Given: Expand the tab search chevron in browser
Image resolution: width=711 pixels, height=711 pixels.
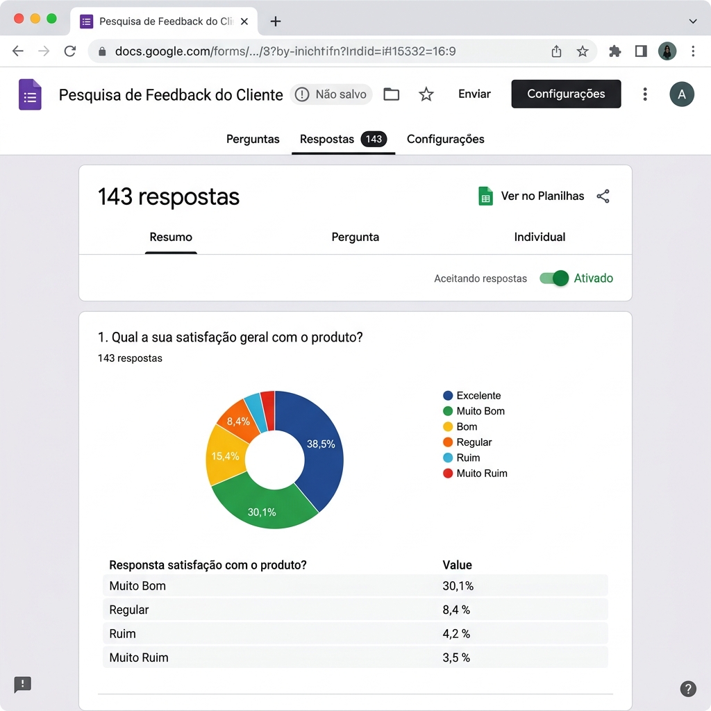Looking at the screenshot, I should 692,22.
